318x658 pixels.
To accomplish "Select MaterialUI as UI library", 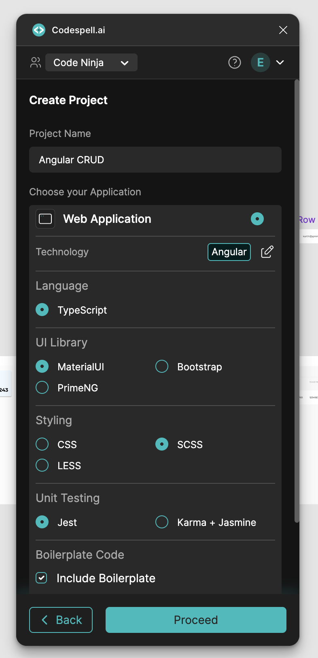I will (x=42, y=366).
